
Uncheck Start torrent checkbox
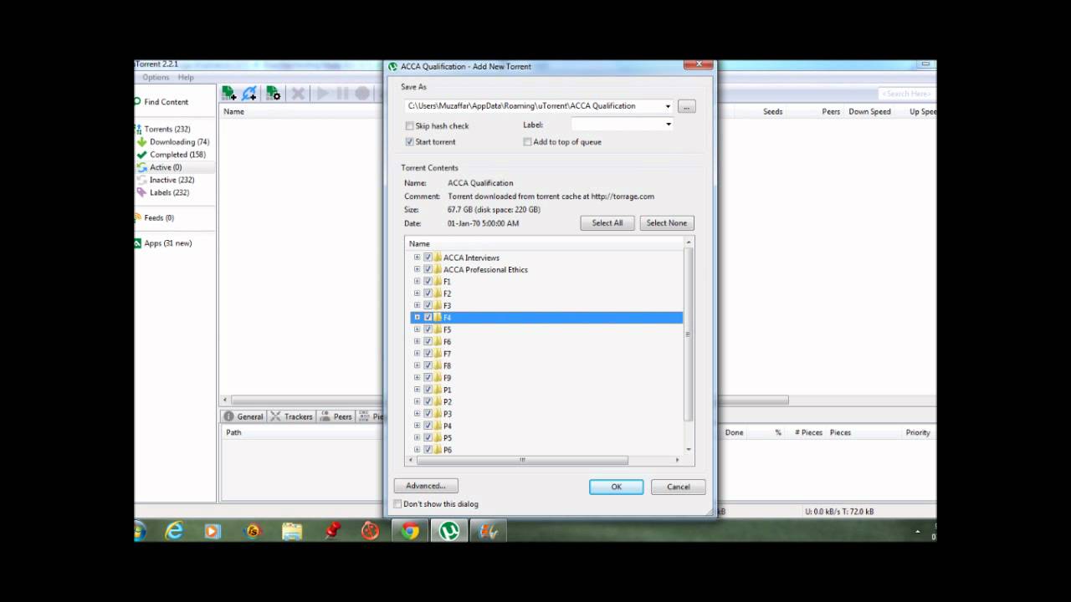pos(409,142)
